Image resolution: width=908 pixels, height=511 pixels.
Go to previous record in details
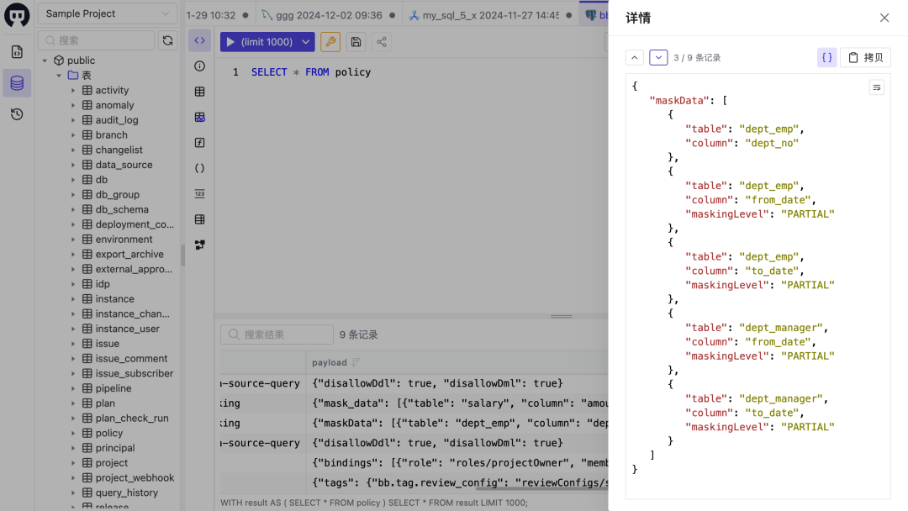[635, 57]
